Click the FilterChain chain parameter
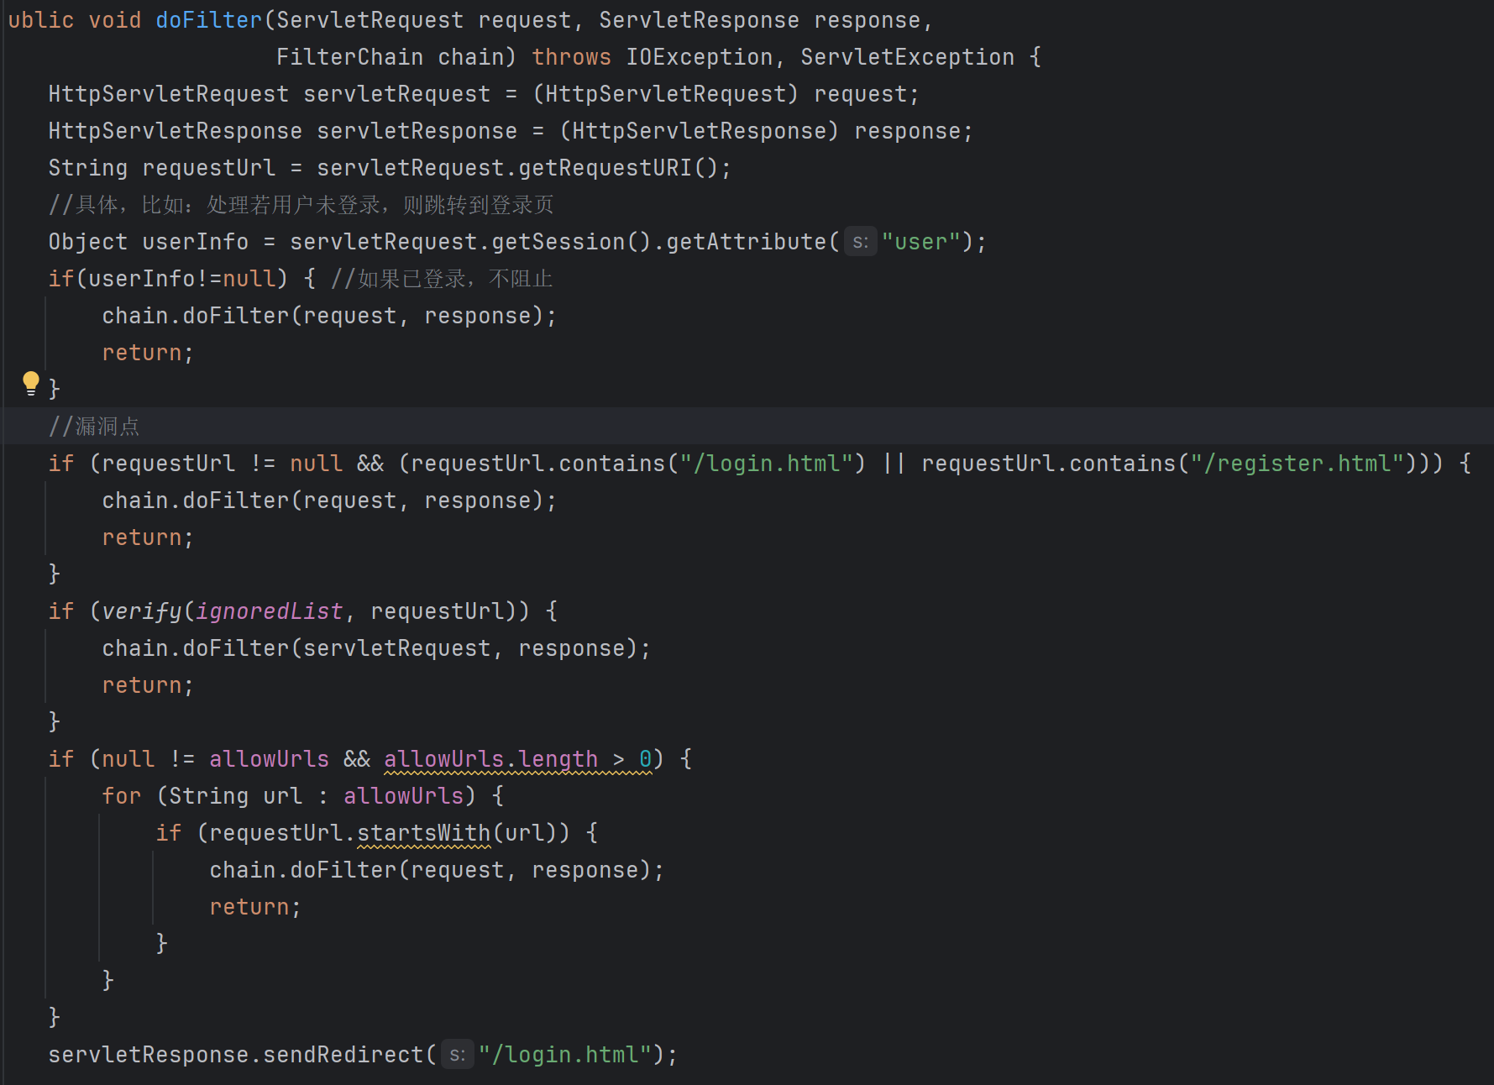 (x=391, y=57)
